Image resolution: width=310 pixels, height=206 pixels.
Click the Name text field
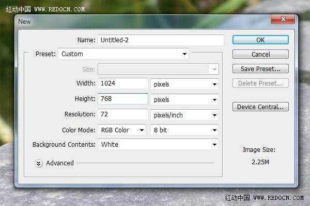pos(161,40)
